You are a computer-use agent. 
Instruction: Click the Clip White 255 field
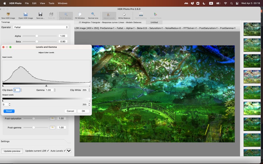pos(85,90)
